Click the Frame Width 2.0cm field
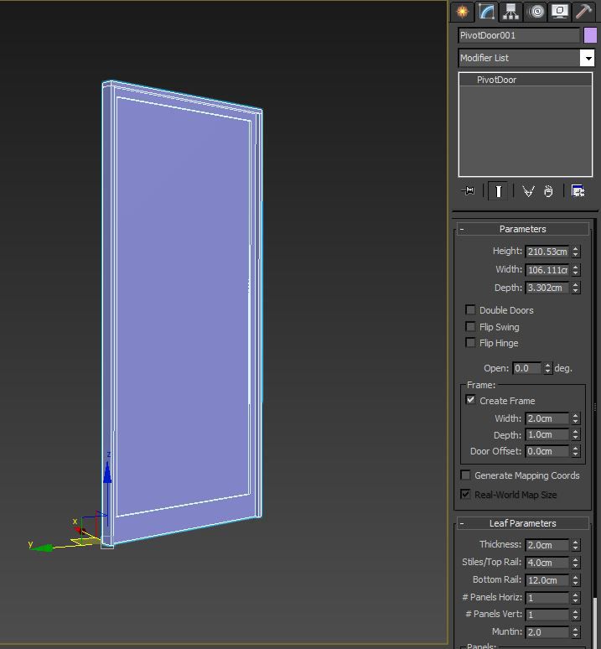 547,418
